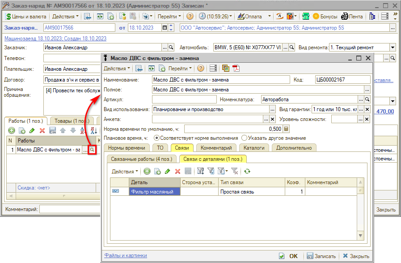The width and height of the screenshot is (401, 263).
Task: Click the PDF icon in the work card toolbar
Action: tap(236, 68)
